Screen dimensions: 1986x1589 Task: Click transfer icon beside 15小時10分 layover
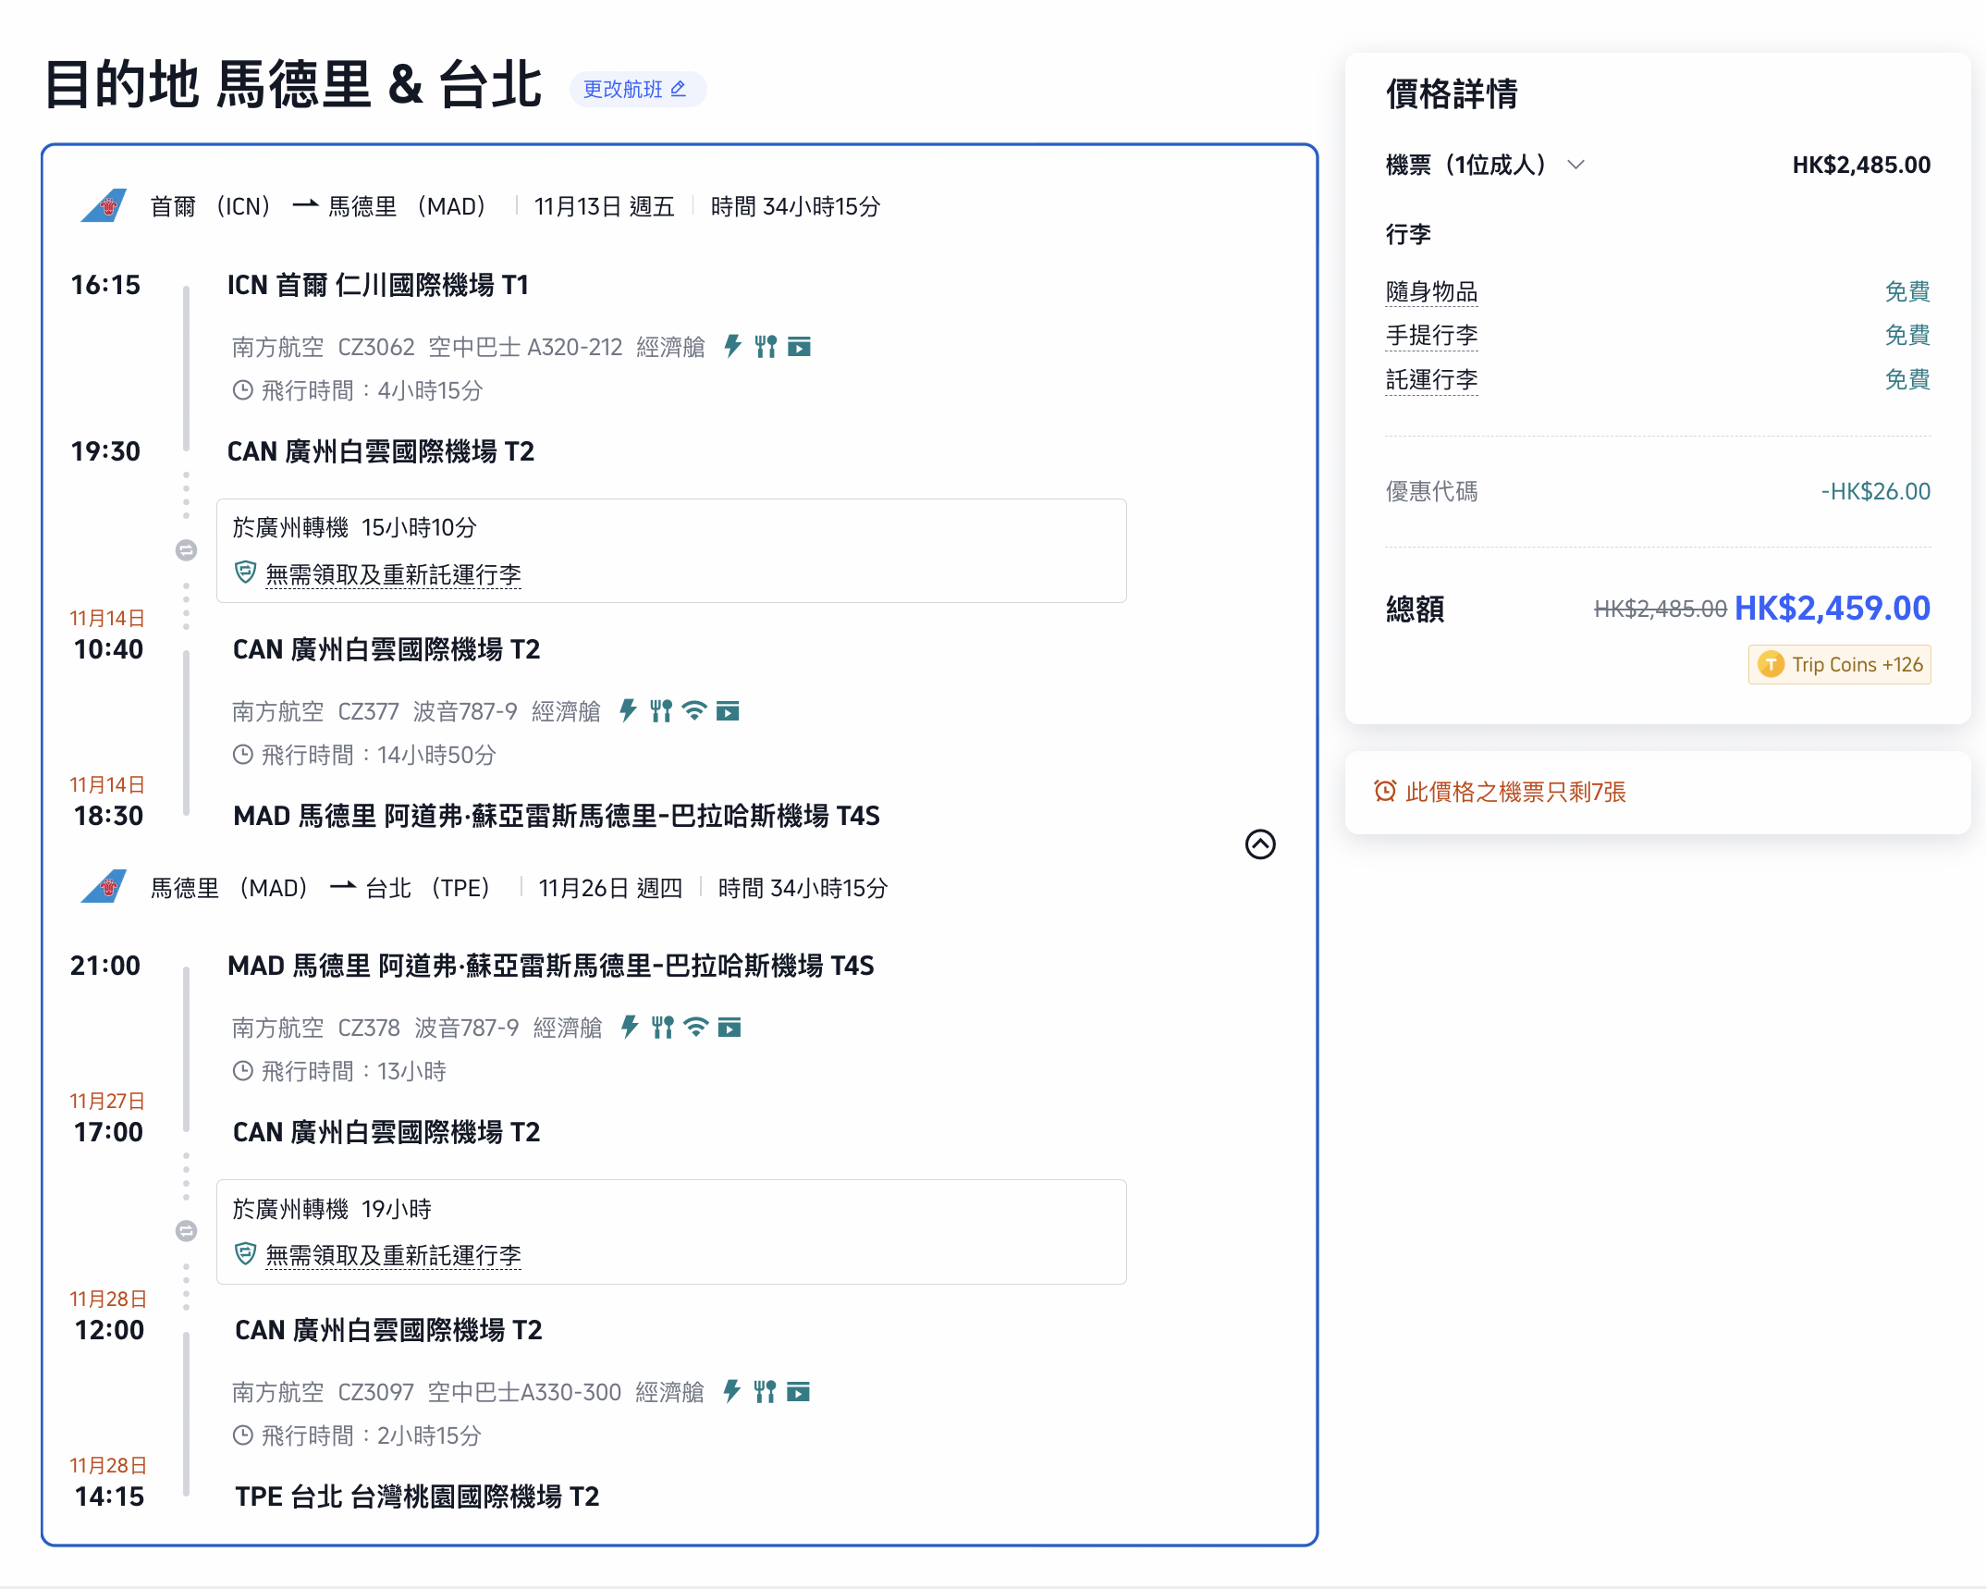pos(186,550)
